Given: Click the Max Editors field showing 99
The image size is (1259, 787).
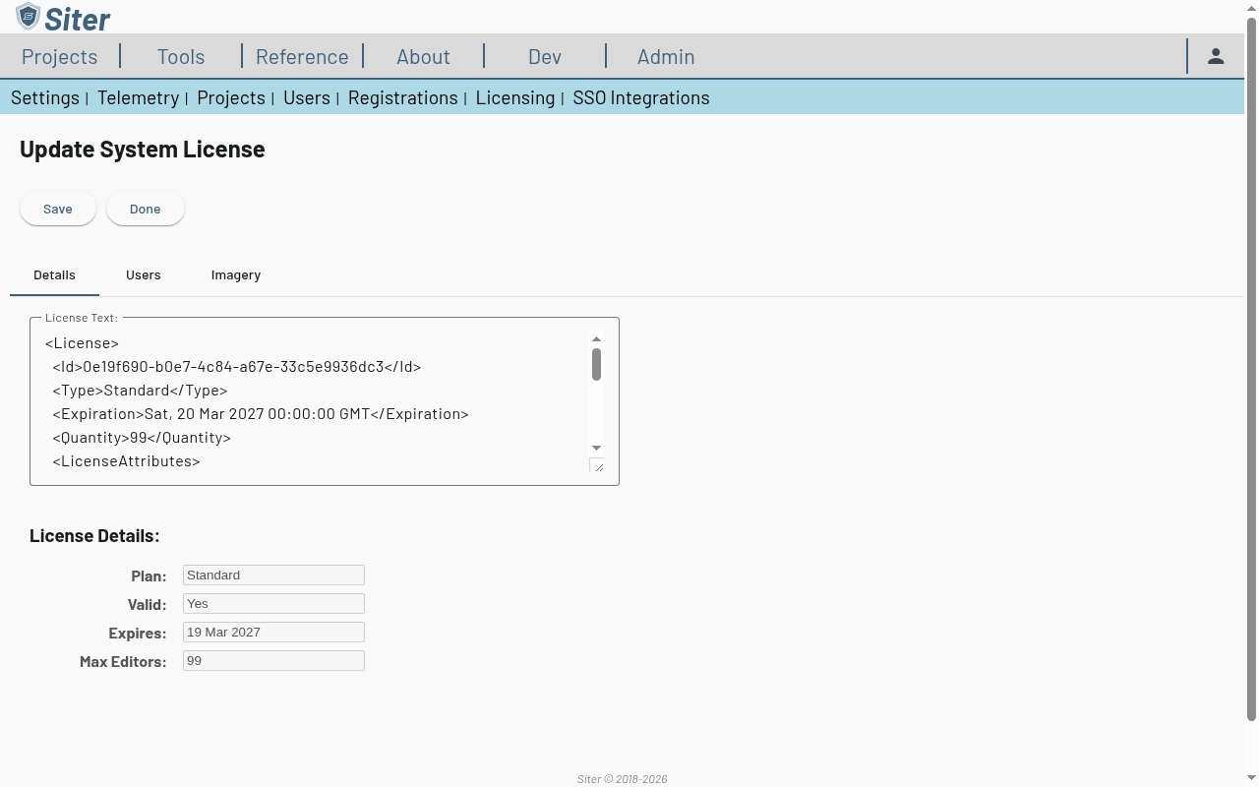Looking at the screenshot, I should 273,661.
